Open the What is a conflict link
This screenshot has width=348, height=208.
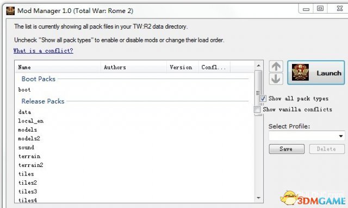pos(43,50)
